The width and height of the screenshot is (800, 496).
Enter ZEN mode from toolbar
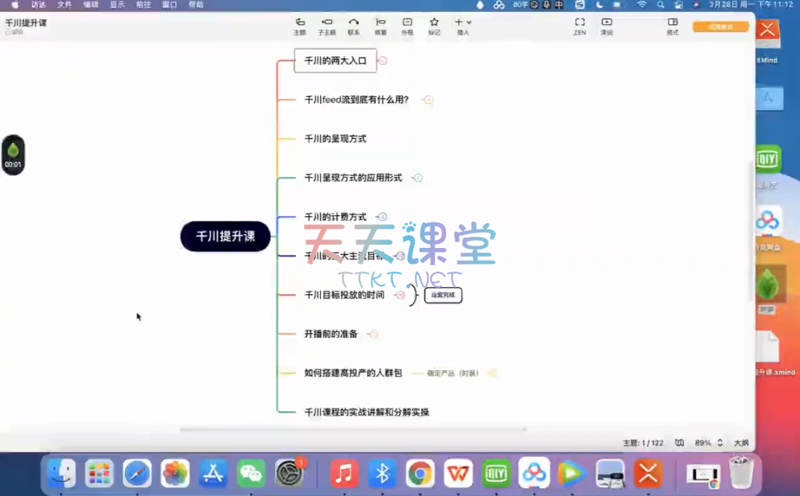pos(580,25)
